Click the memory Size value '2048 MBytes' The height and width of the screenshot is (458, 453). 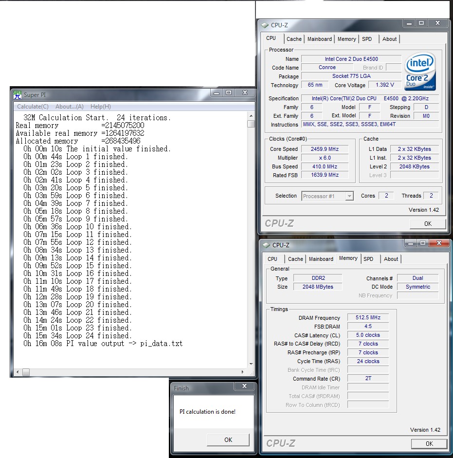point(318,287)
